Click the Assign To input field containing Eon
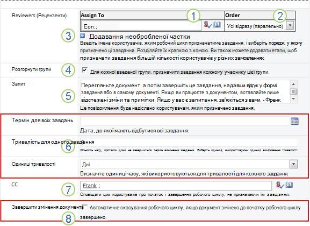The width and height of the screenshot is (310, 226). coord(141,26)
